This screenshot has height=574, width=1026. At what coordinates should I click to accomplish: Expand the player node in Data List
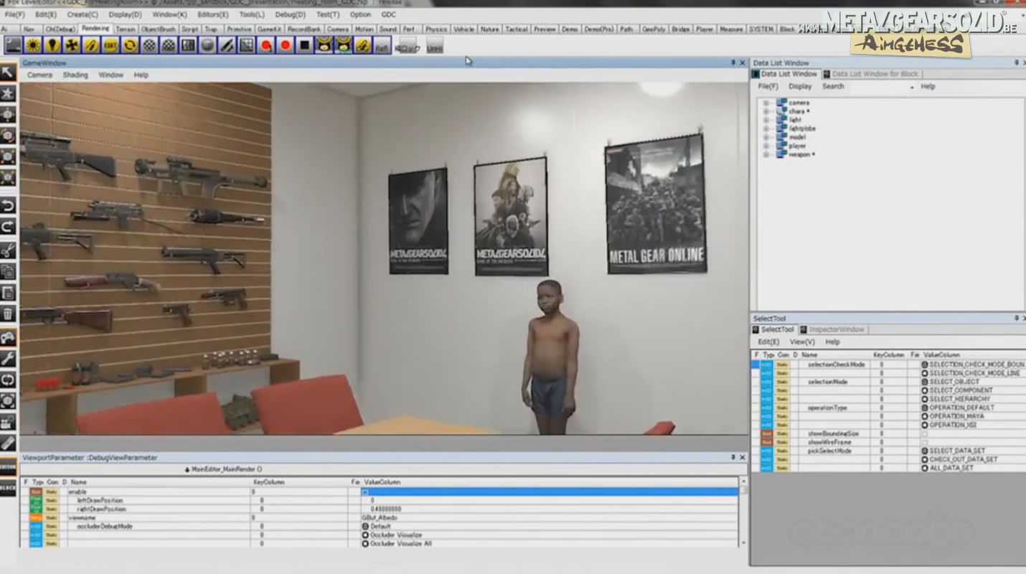(766, 146)
